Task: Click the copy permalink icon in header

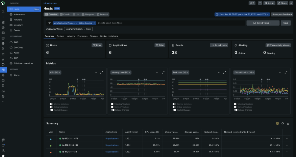Action: click(x=291, y=3)
